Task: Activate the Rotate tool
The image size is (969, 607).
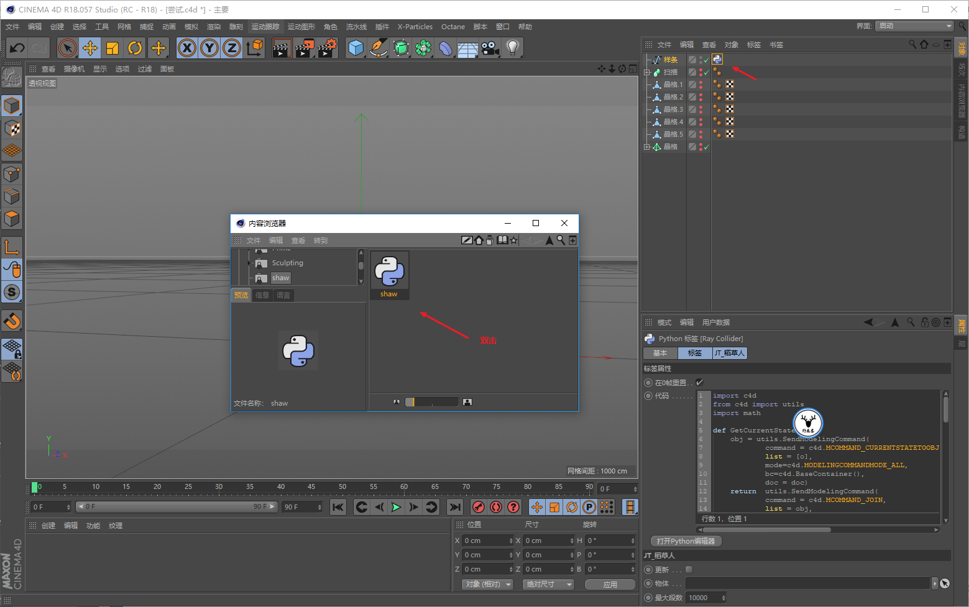Action: (x=135, y=48)
